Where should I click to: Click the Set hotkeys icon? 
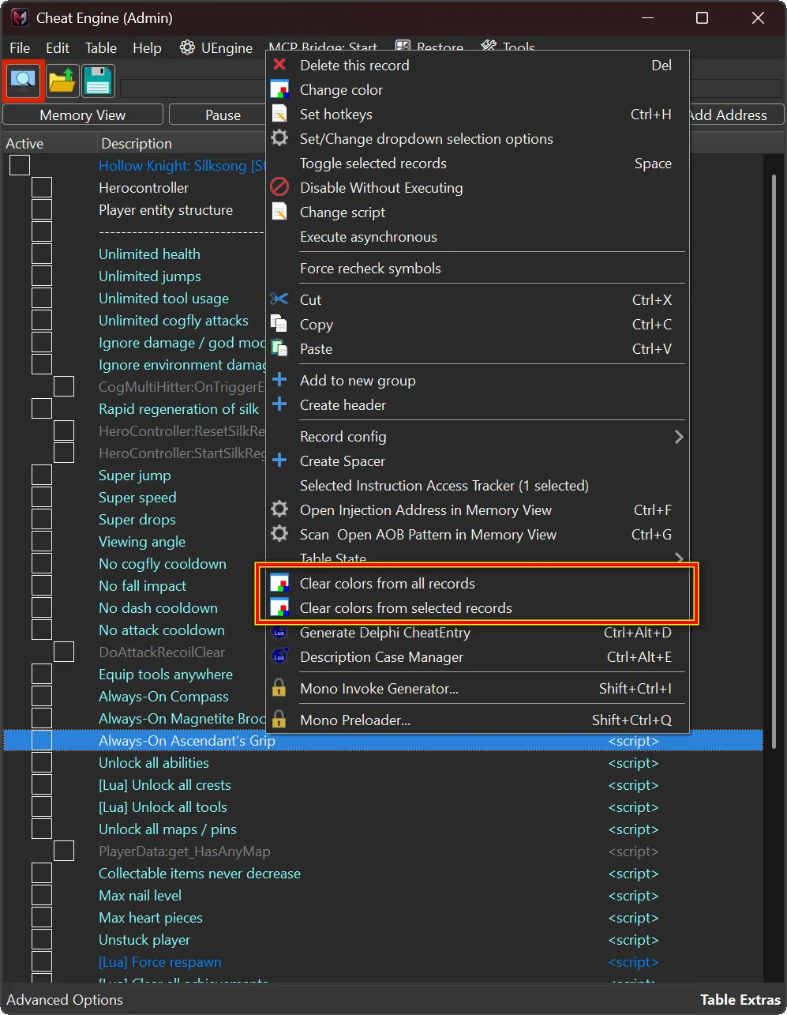(x=279, y=114)
